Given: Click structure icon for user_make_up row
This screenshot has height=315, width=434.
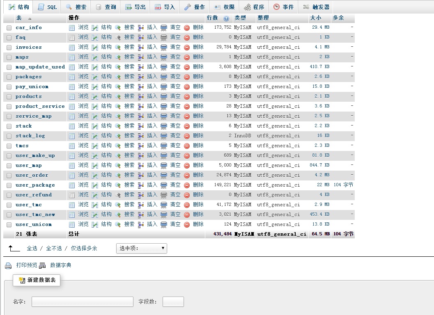Looking at the screenshot, I should [x=95, y=156].
